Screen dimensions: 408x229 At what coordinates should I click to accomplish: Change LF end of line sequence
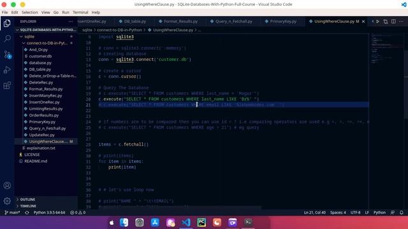click(x=367, y=212)
